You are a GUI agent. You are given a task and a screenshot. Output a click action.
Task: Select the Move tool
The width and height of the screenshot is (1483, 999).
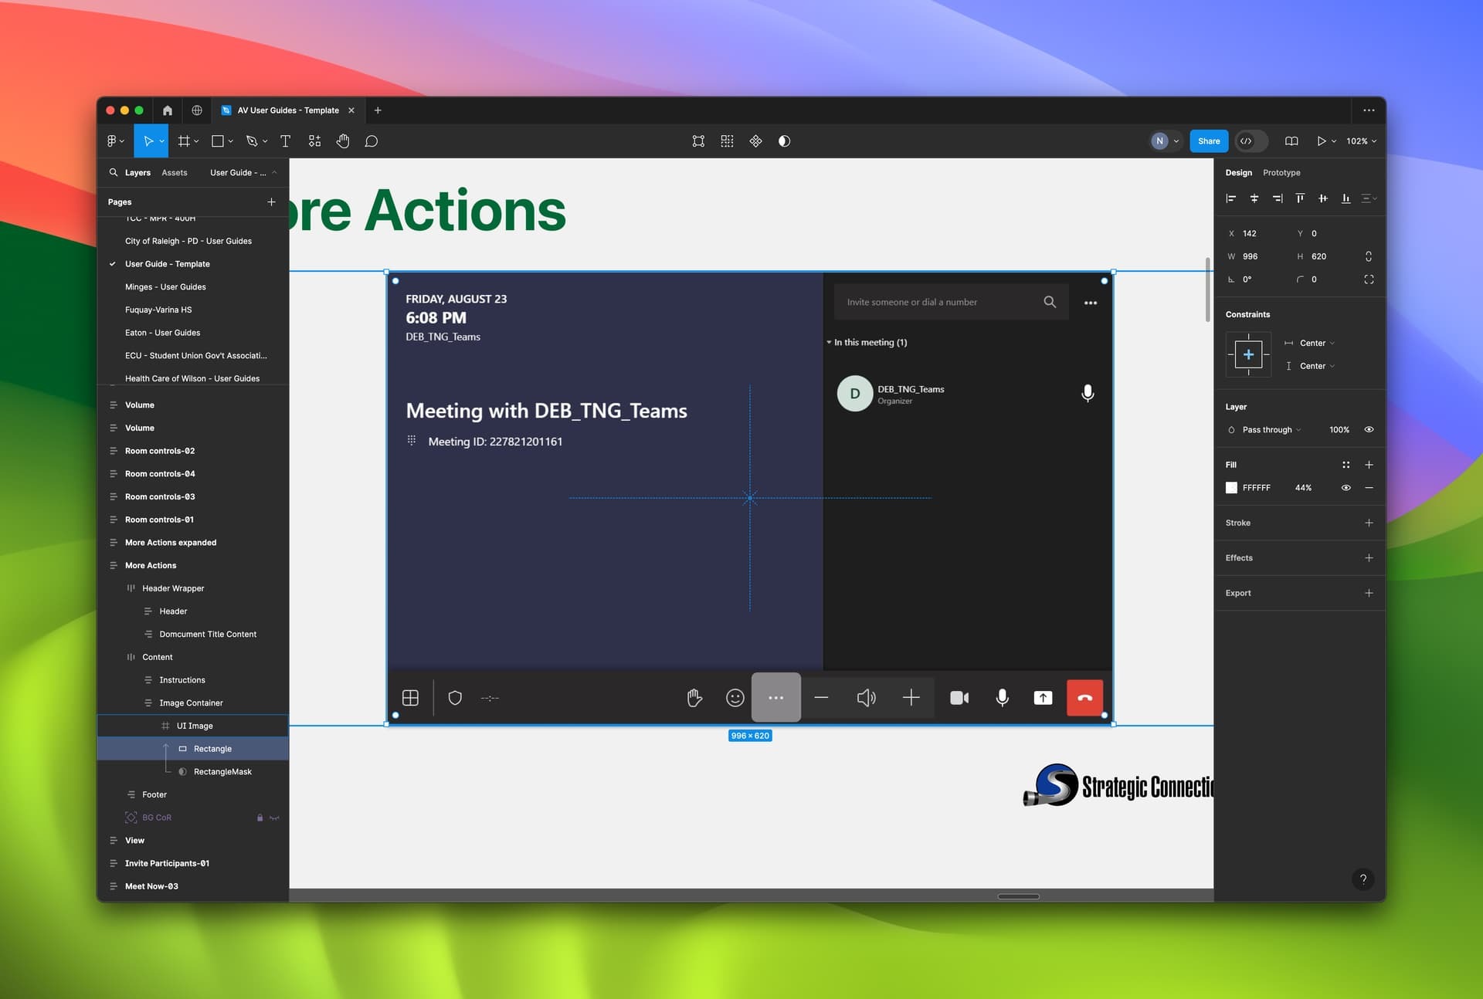(x=148, y=141)
